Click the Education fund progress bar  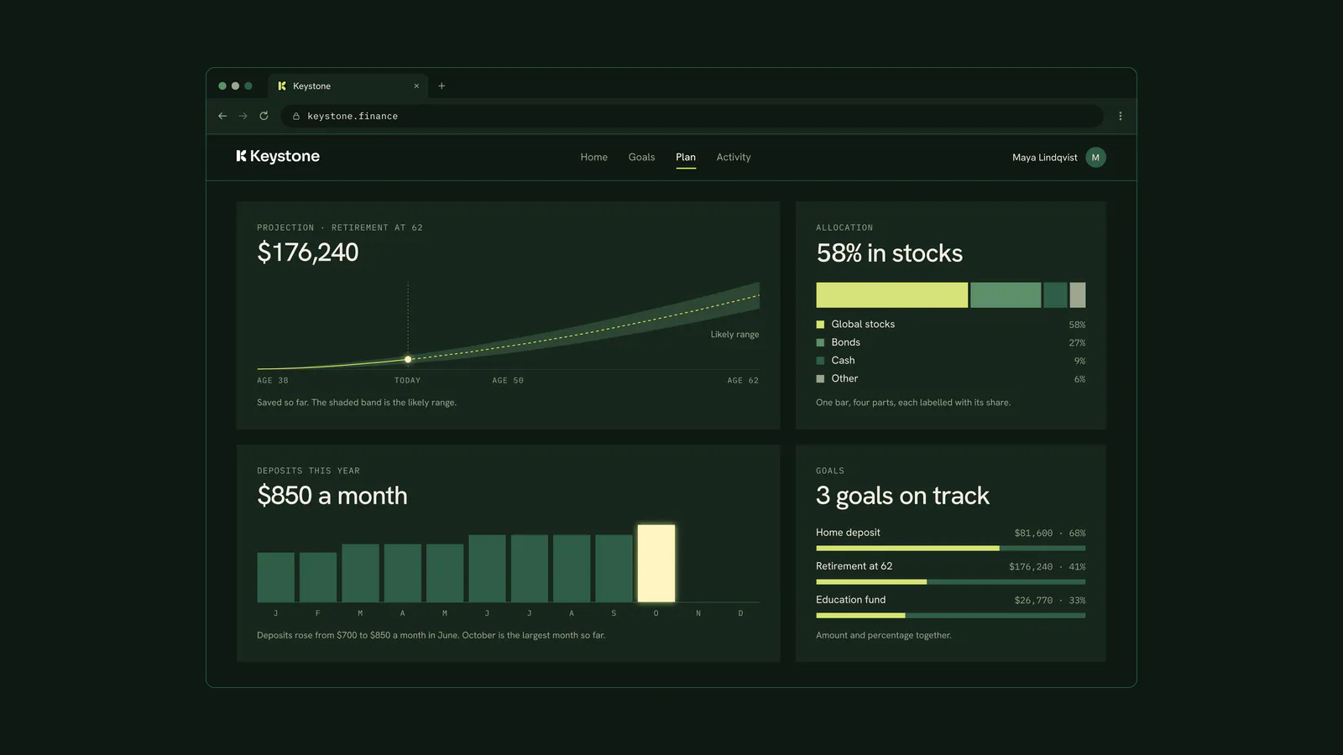click(950, 615)
